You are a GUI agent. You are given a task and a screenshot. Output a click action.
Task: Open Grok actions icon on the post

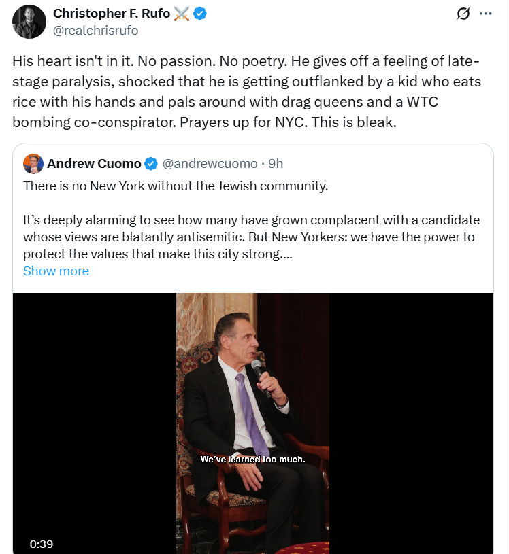[463, 14]
